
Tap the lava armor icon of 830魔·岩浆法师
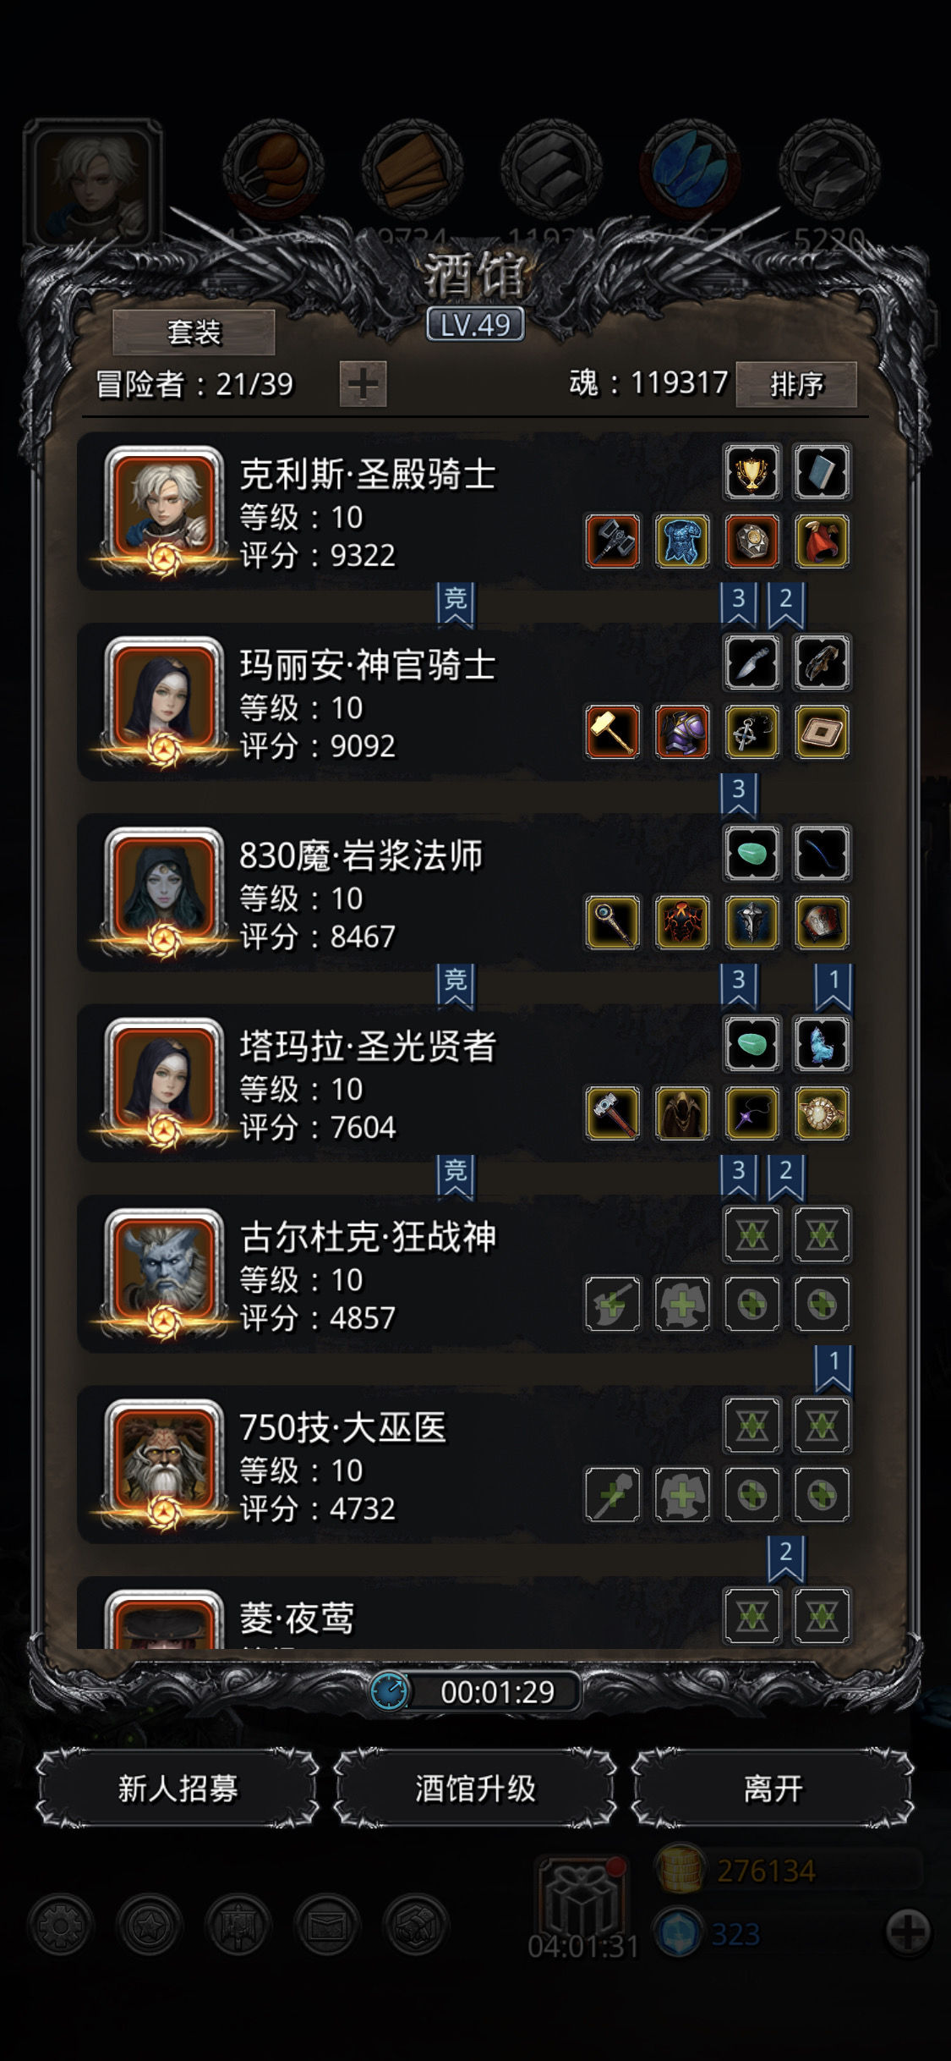[x=682, y=922]
